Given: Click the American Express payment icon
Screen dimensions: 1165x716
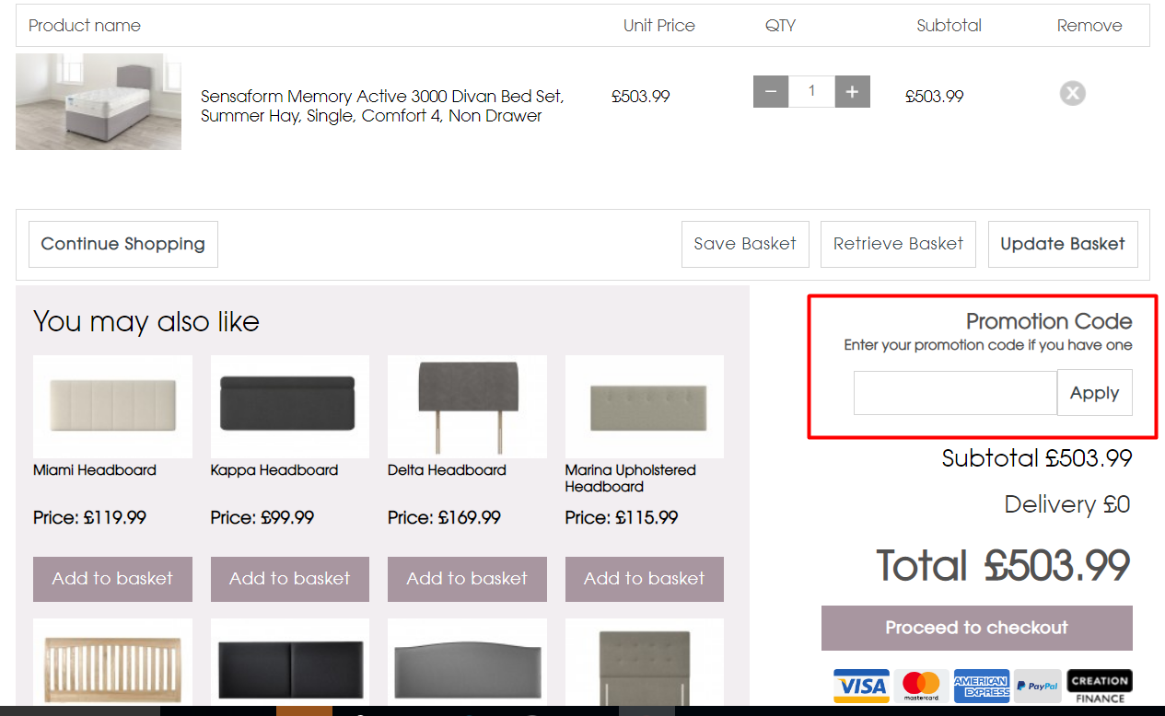Looking at the screenshot, I should [981, 686].
